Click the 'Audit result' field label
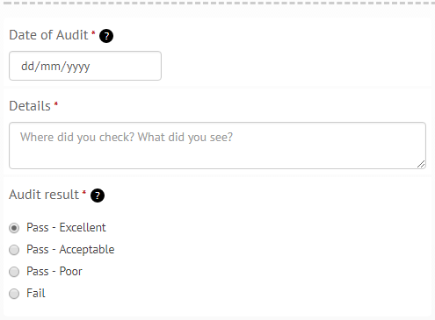The image size is (435, 320). [x=44, y=195]
